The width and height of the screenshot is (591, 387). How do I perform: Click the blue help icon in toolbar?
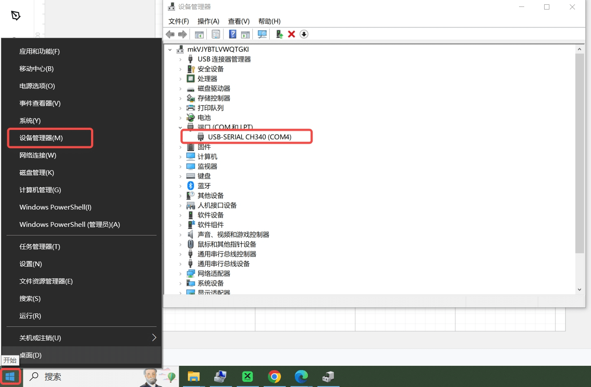point(233,34)
